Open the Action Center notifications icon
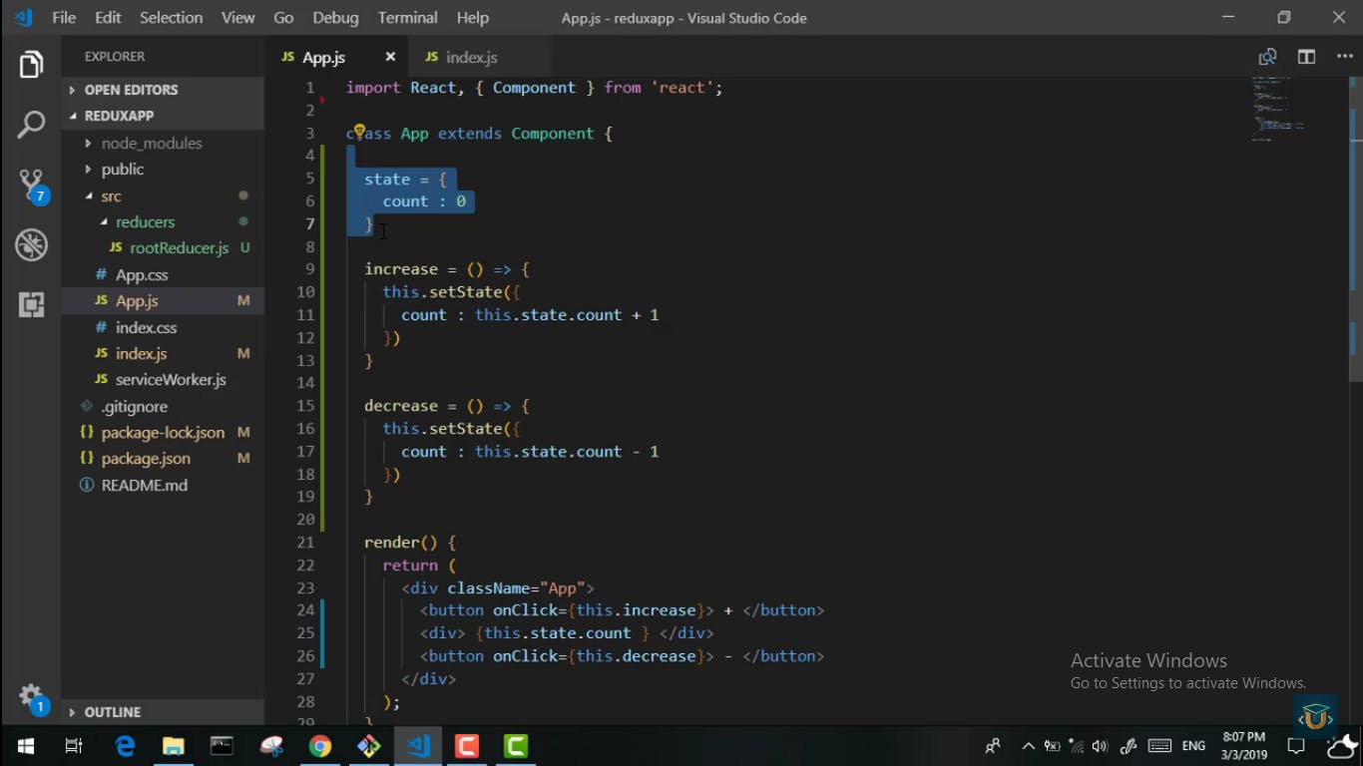1363x766 pixels. pyautogui.click(x=1296, y=746)
